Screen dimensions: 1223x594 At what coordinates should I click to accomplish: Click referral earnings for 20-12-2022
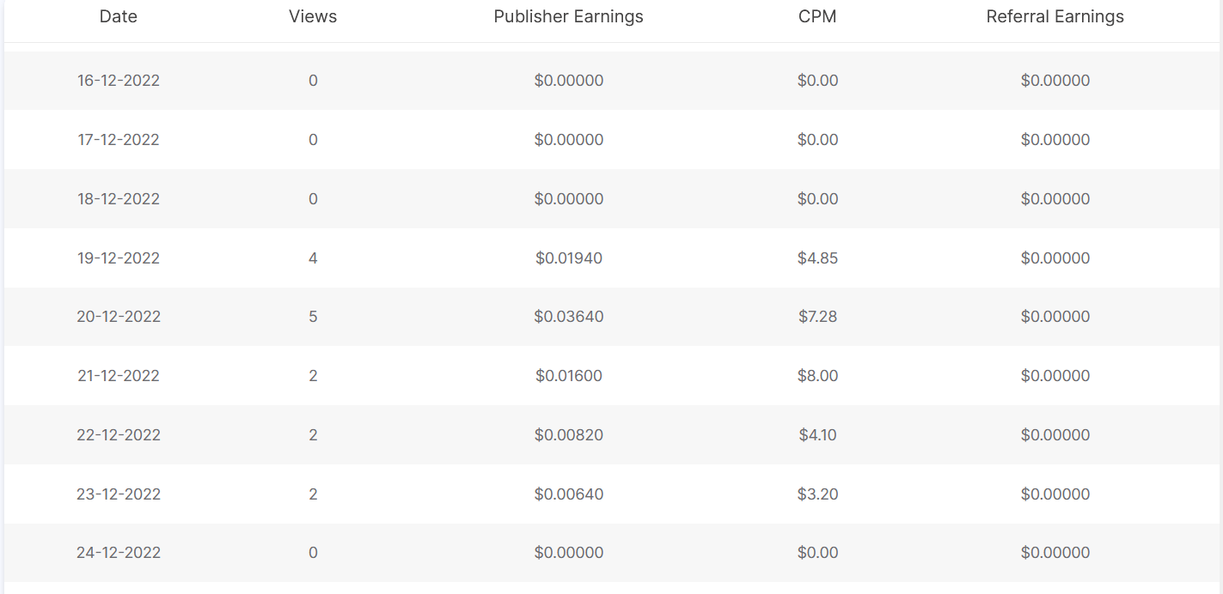(x=1055, y=317)
